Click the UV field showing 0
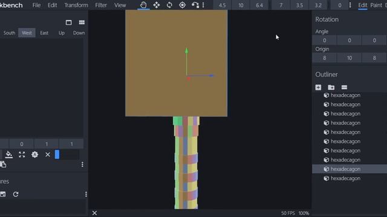 click(x=22, y=144)
